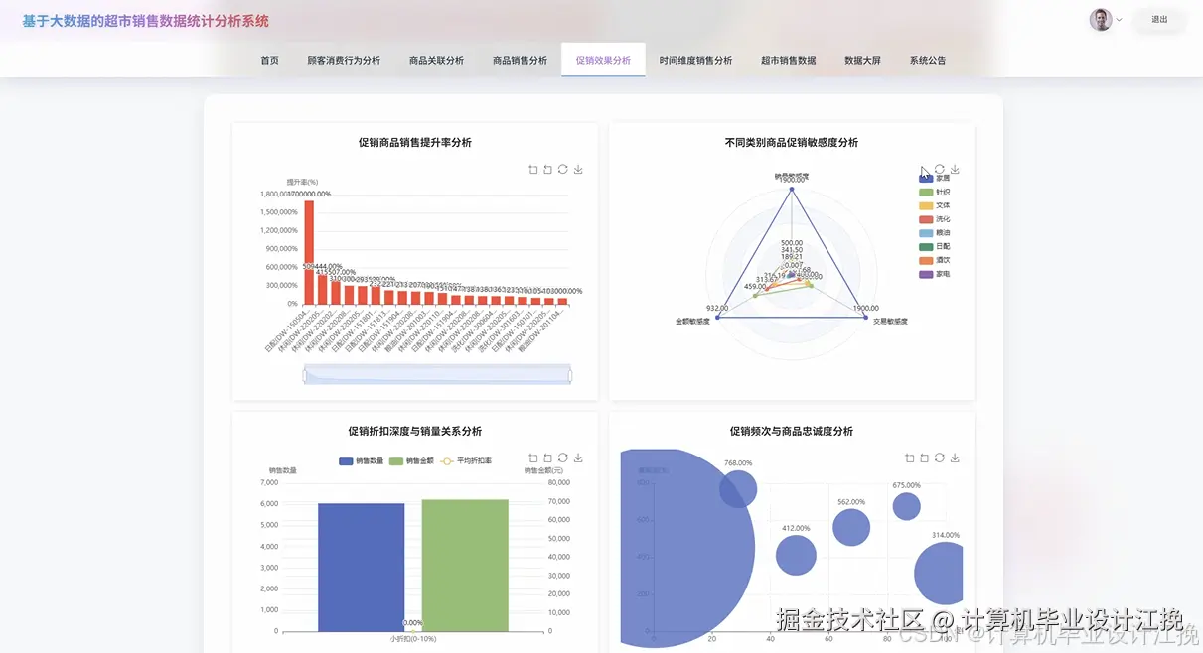Toggle 家电 series in radar legend
Image resolution: width=1203 pixels, height=653 pixels.
935,273
